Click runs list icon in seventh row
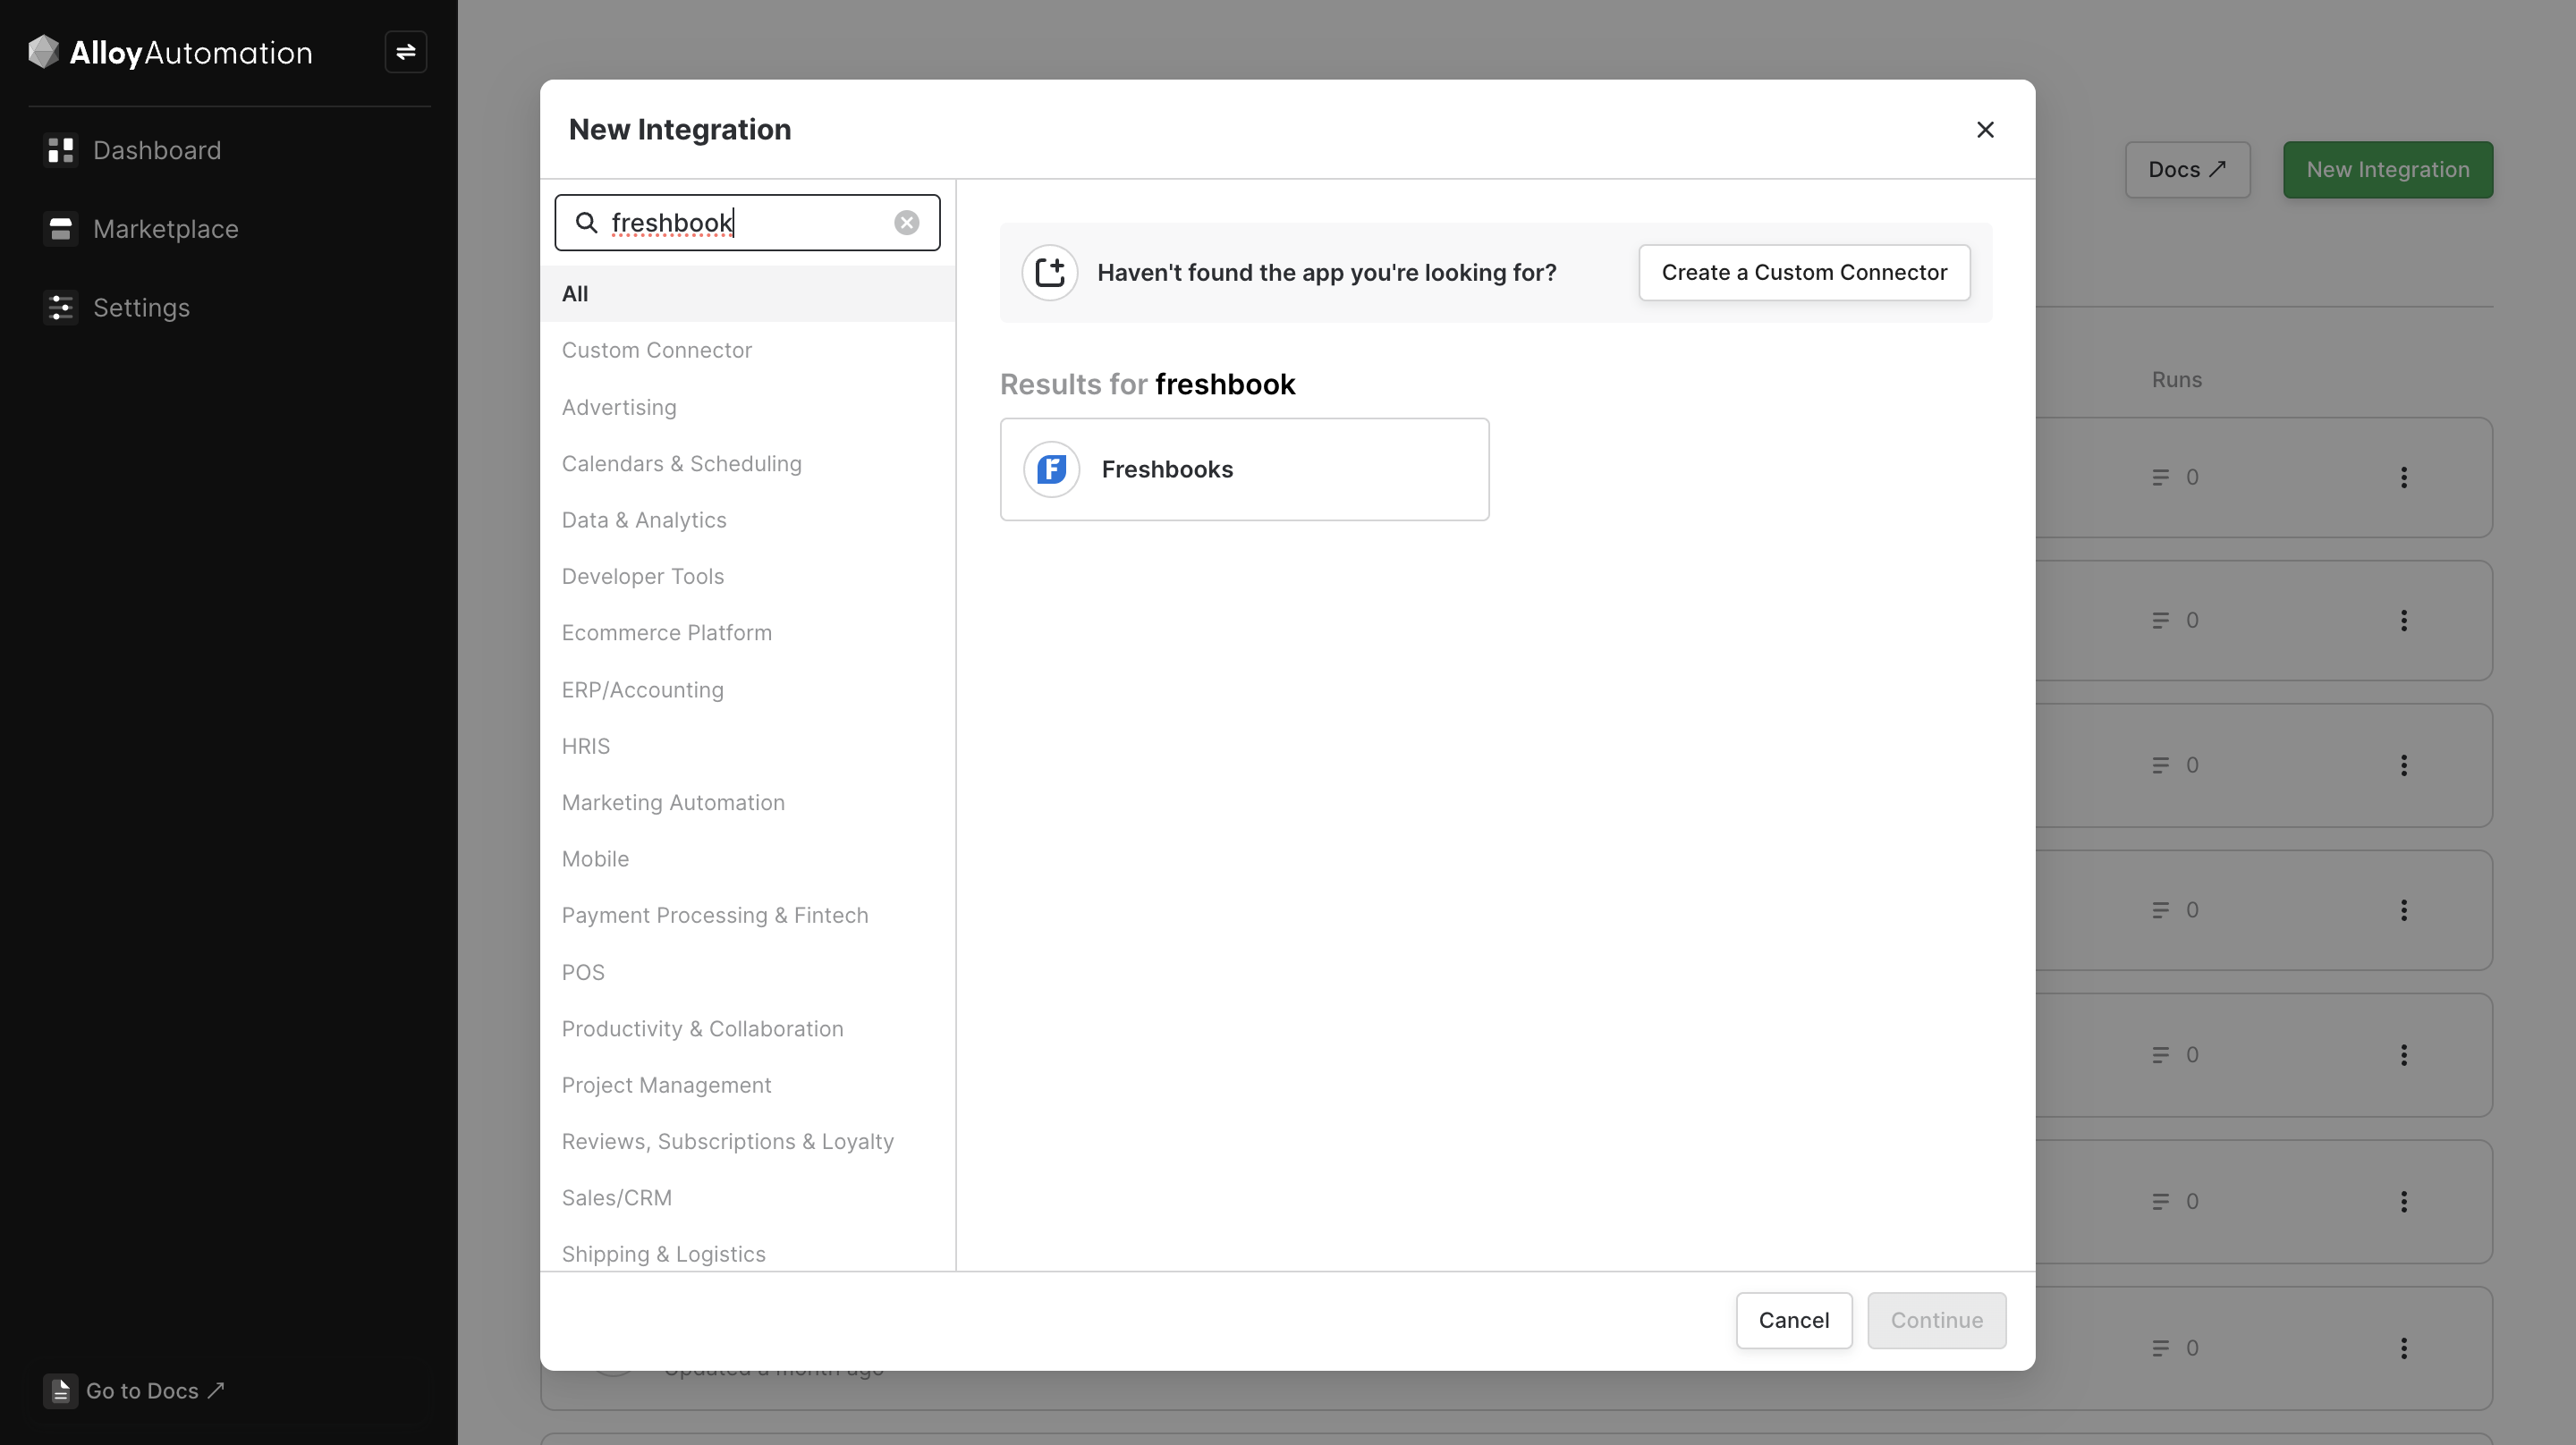The height and width of the screenshot is (1445, 2576). tap(2160, 1348)
